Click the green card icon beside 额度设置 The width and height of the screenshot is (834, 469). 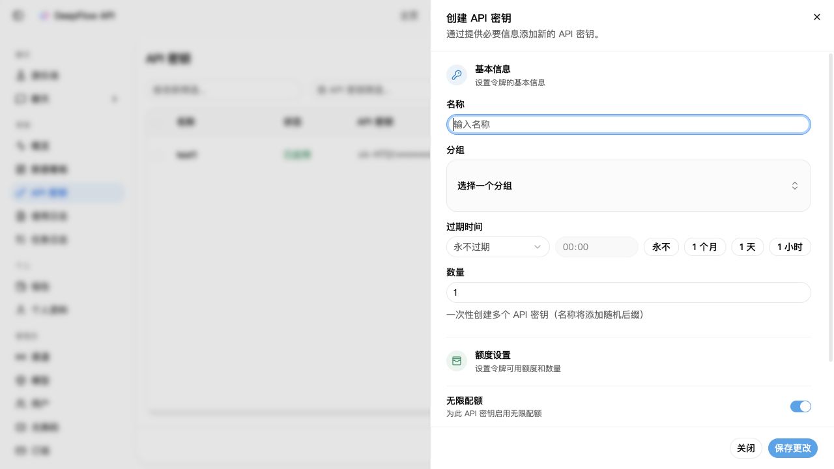pos(457,361)
